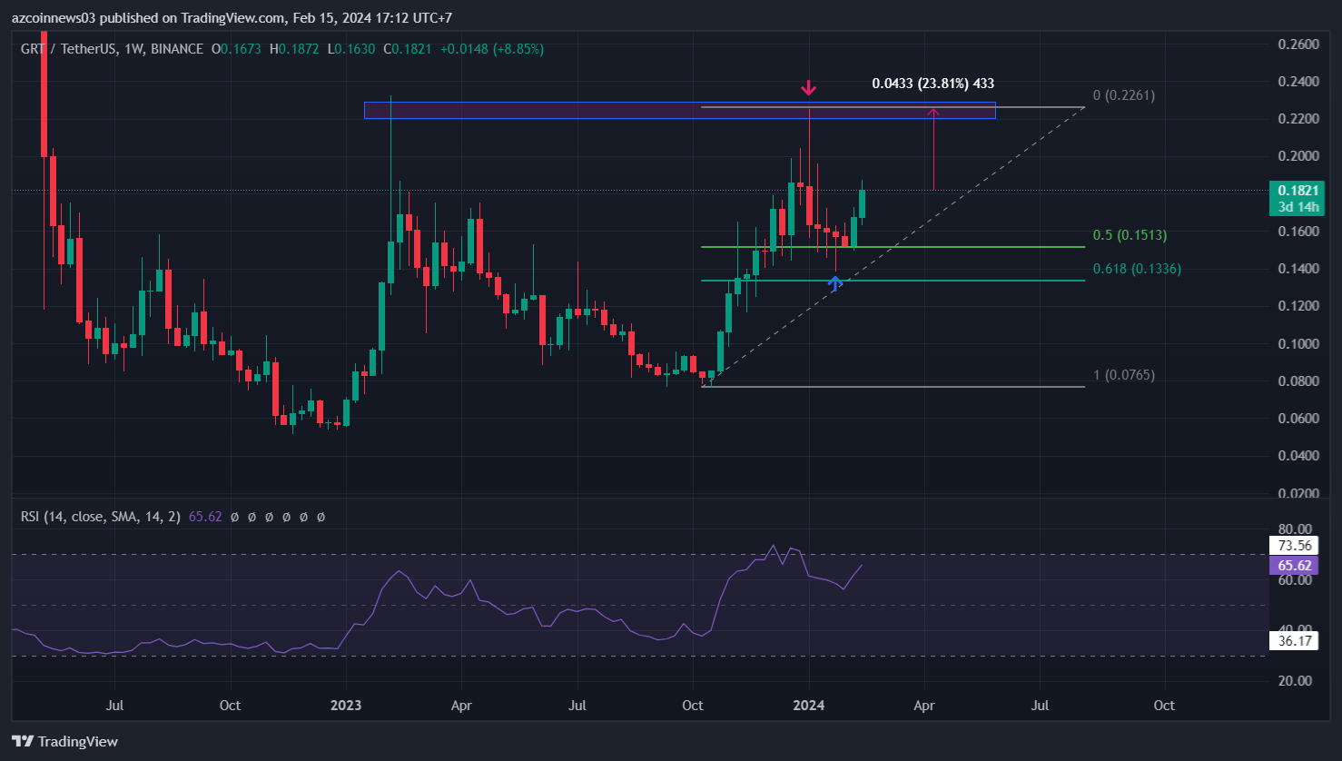Click the Fibonacci 0.618 (0.1336) level label

click(1137, 269)
